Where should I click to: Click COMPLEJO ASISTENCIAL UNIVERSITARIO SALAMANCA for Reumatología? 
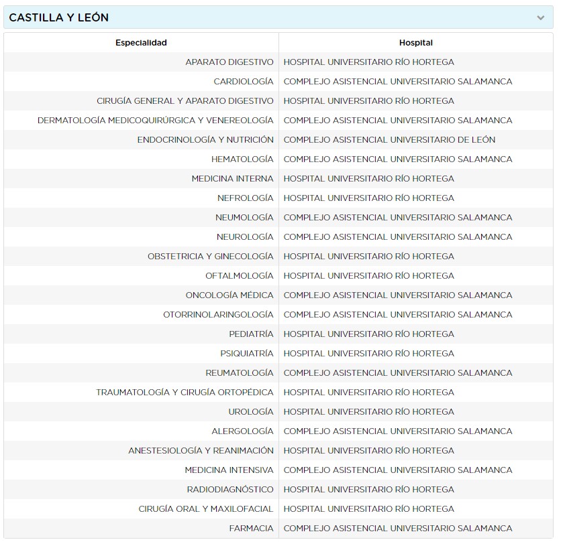399,372
